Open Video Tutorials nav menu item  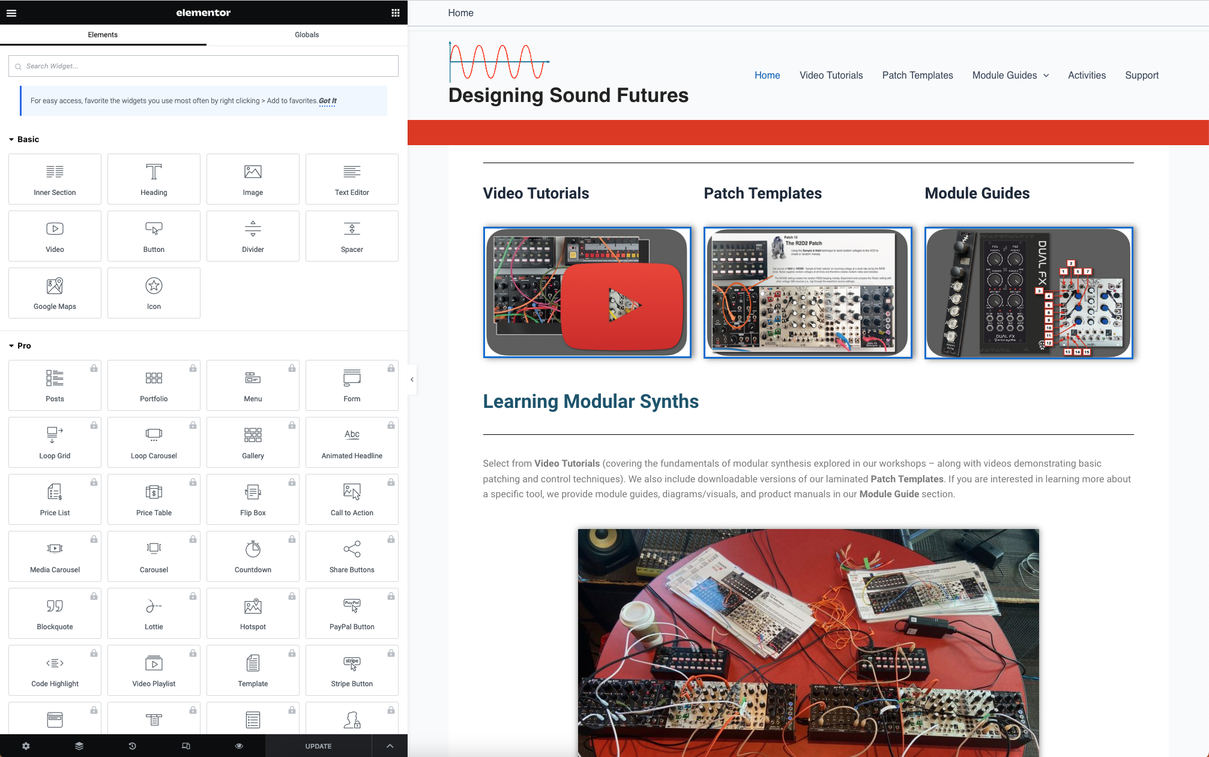[x=831, y=75]
